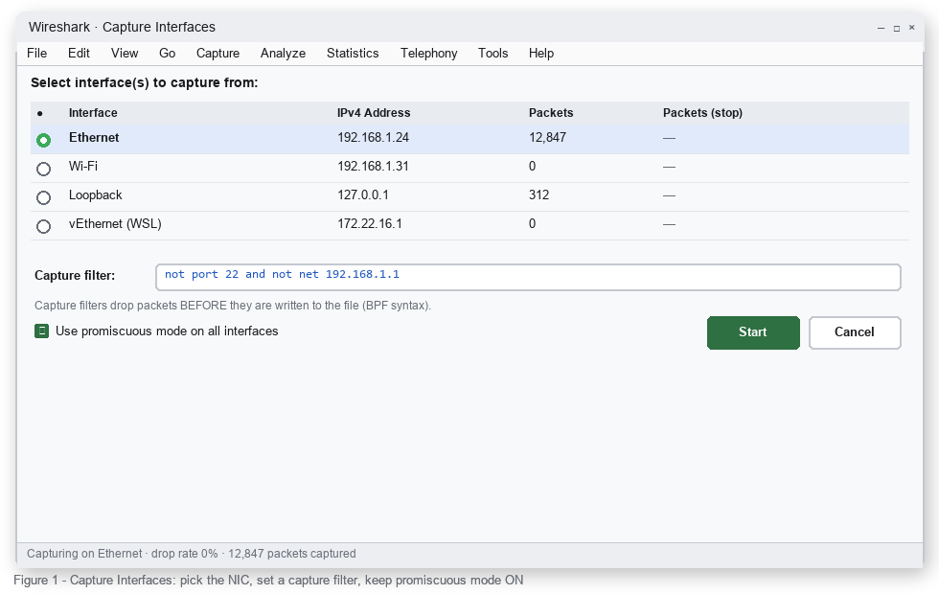Select the Wi-Fi interface radio button
This screenshot has width=939, height=594.
[43, 169]
